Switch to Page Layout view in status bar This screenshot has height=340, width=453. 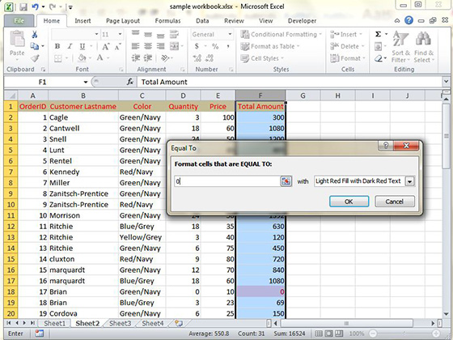click(x=328, y=334)
